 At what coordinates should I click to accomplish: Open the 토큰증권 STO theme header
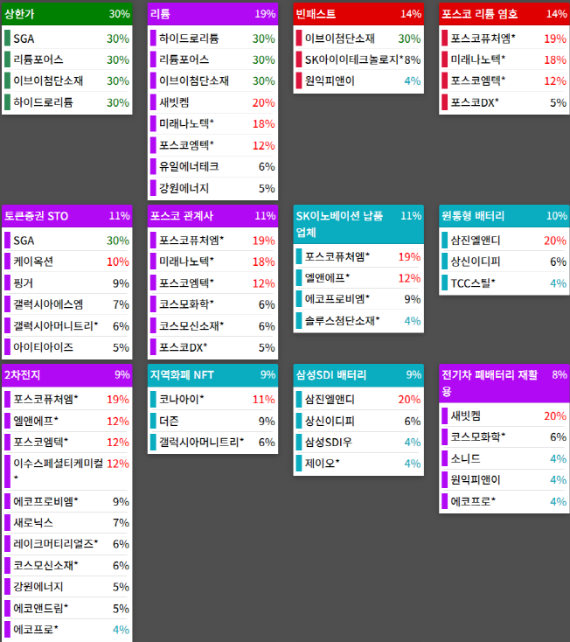coord(67,216)
